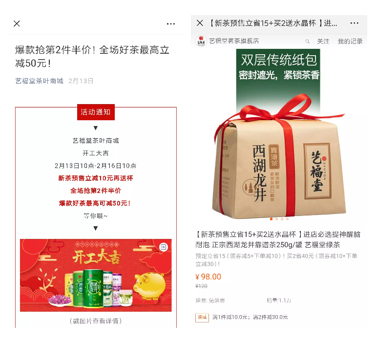The width and height of the screenshot is (376, 342).
Task: Open the product page's three-dot options menu
Action: tap(354, 23)
